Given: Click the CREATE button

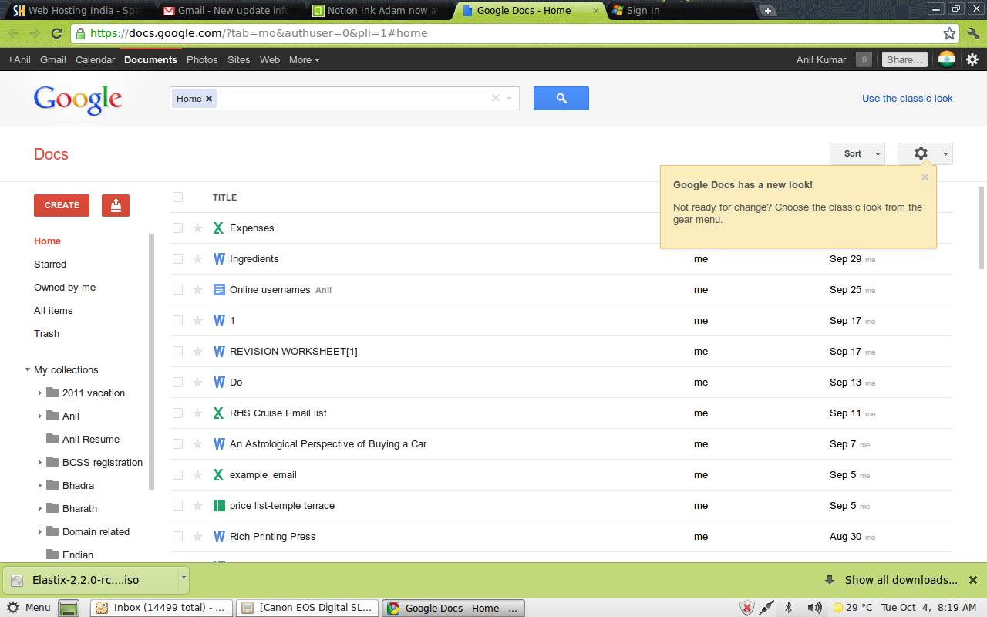Looking at the screenshot, I should (x=61, y=205).
